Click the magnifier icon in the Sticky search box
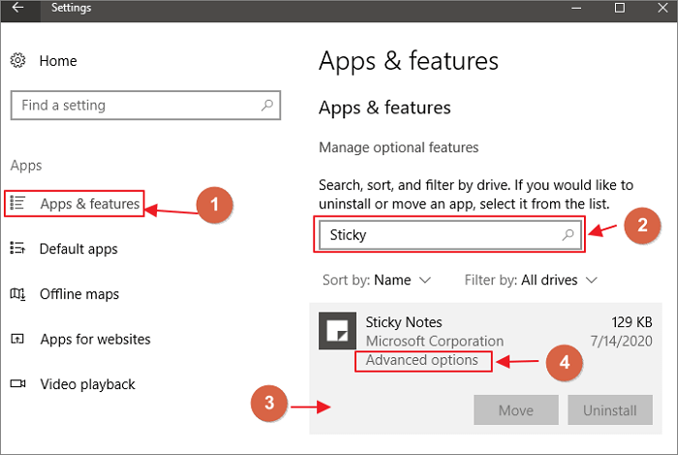The width and height of the screenshot is (678, 455). (x=569, y=235)
